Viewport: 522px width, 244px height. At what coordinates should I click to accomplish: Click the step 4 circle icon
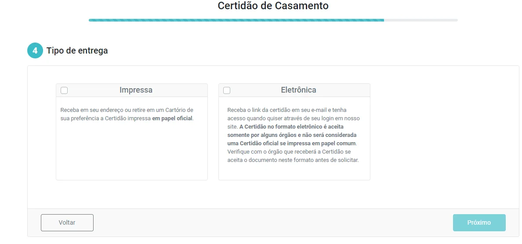(x=35, y=50)
